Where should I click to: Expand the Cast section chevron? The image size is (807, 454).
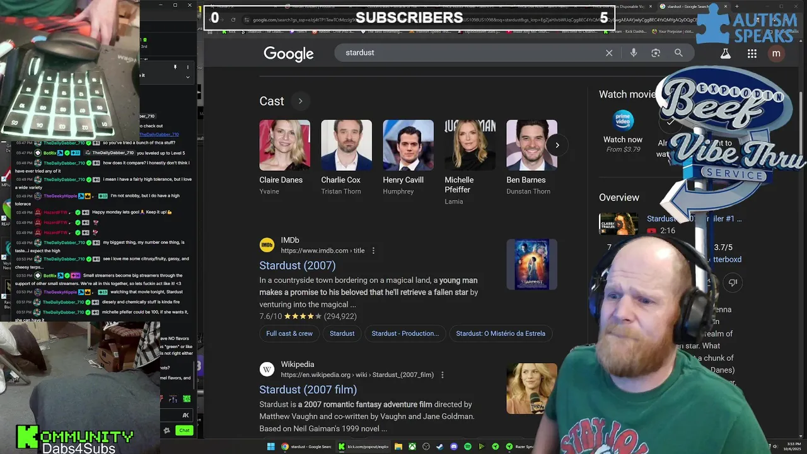click(x=300, y=101)
